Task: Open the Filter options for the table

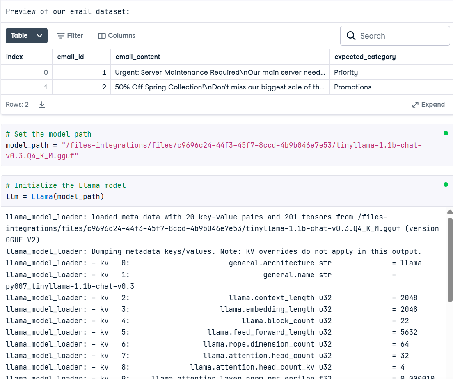Action: point(70,36)
